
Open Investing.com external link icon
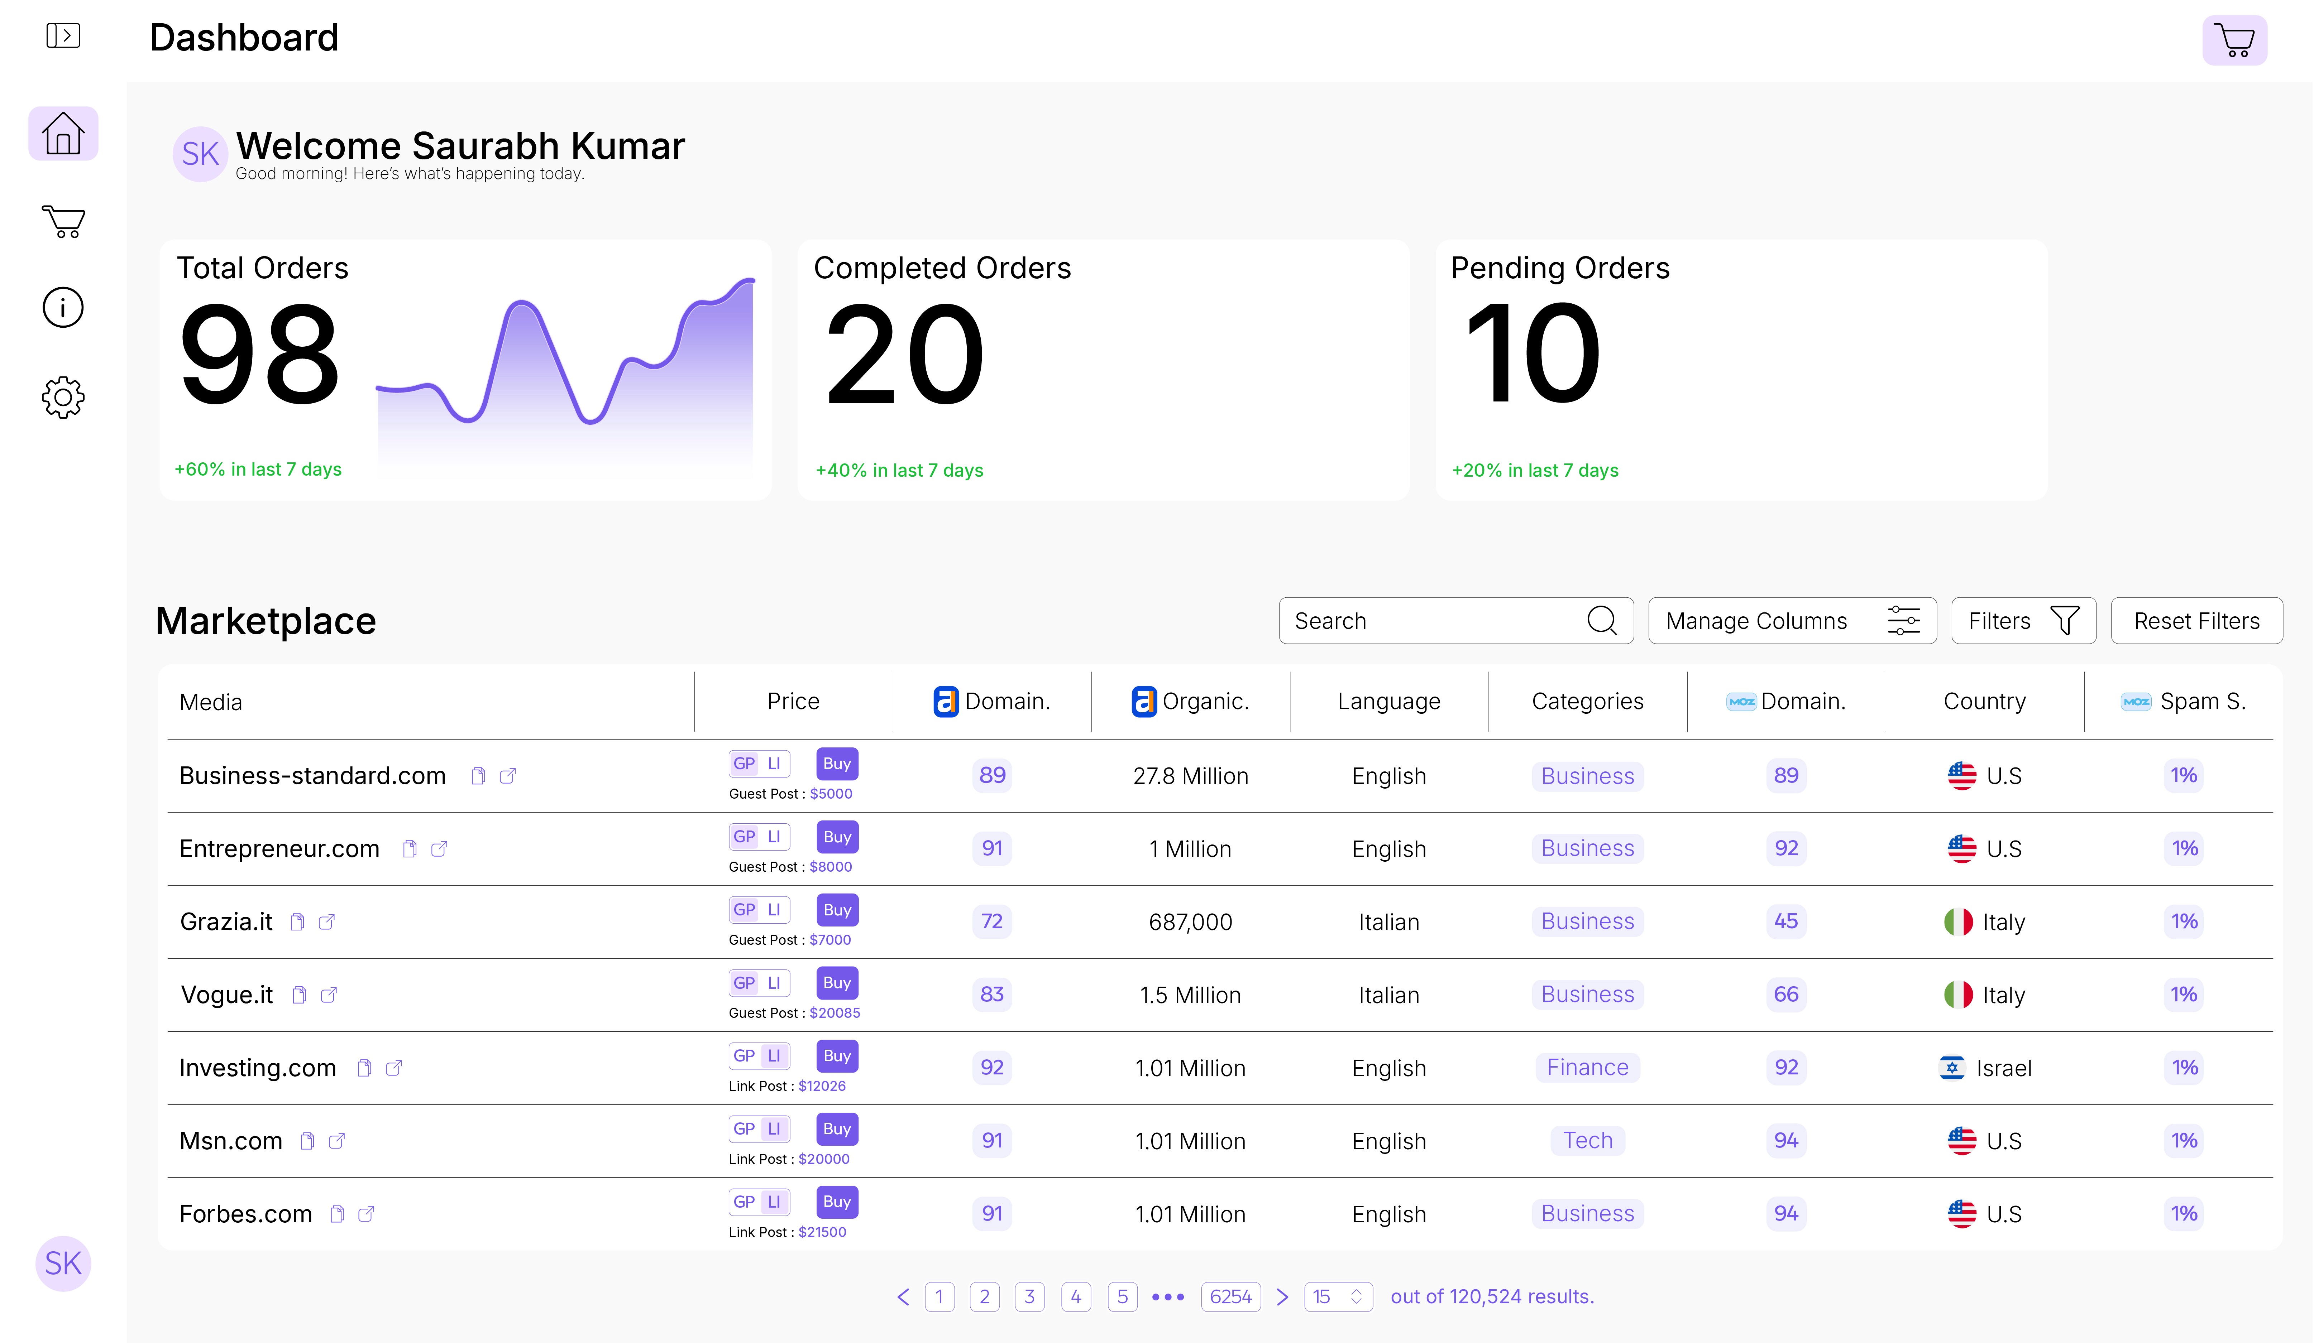[x=394, y=1068]
